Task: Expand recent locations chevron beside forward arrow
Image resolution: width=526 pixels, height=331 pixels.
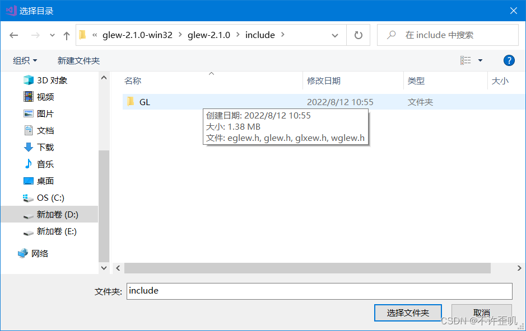Action: point(53,35)
